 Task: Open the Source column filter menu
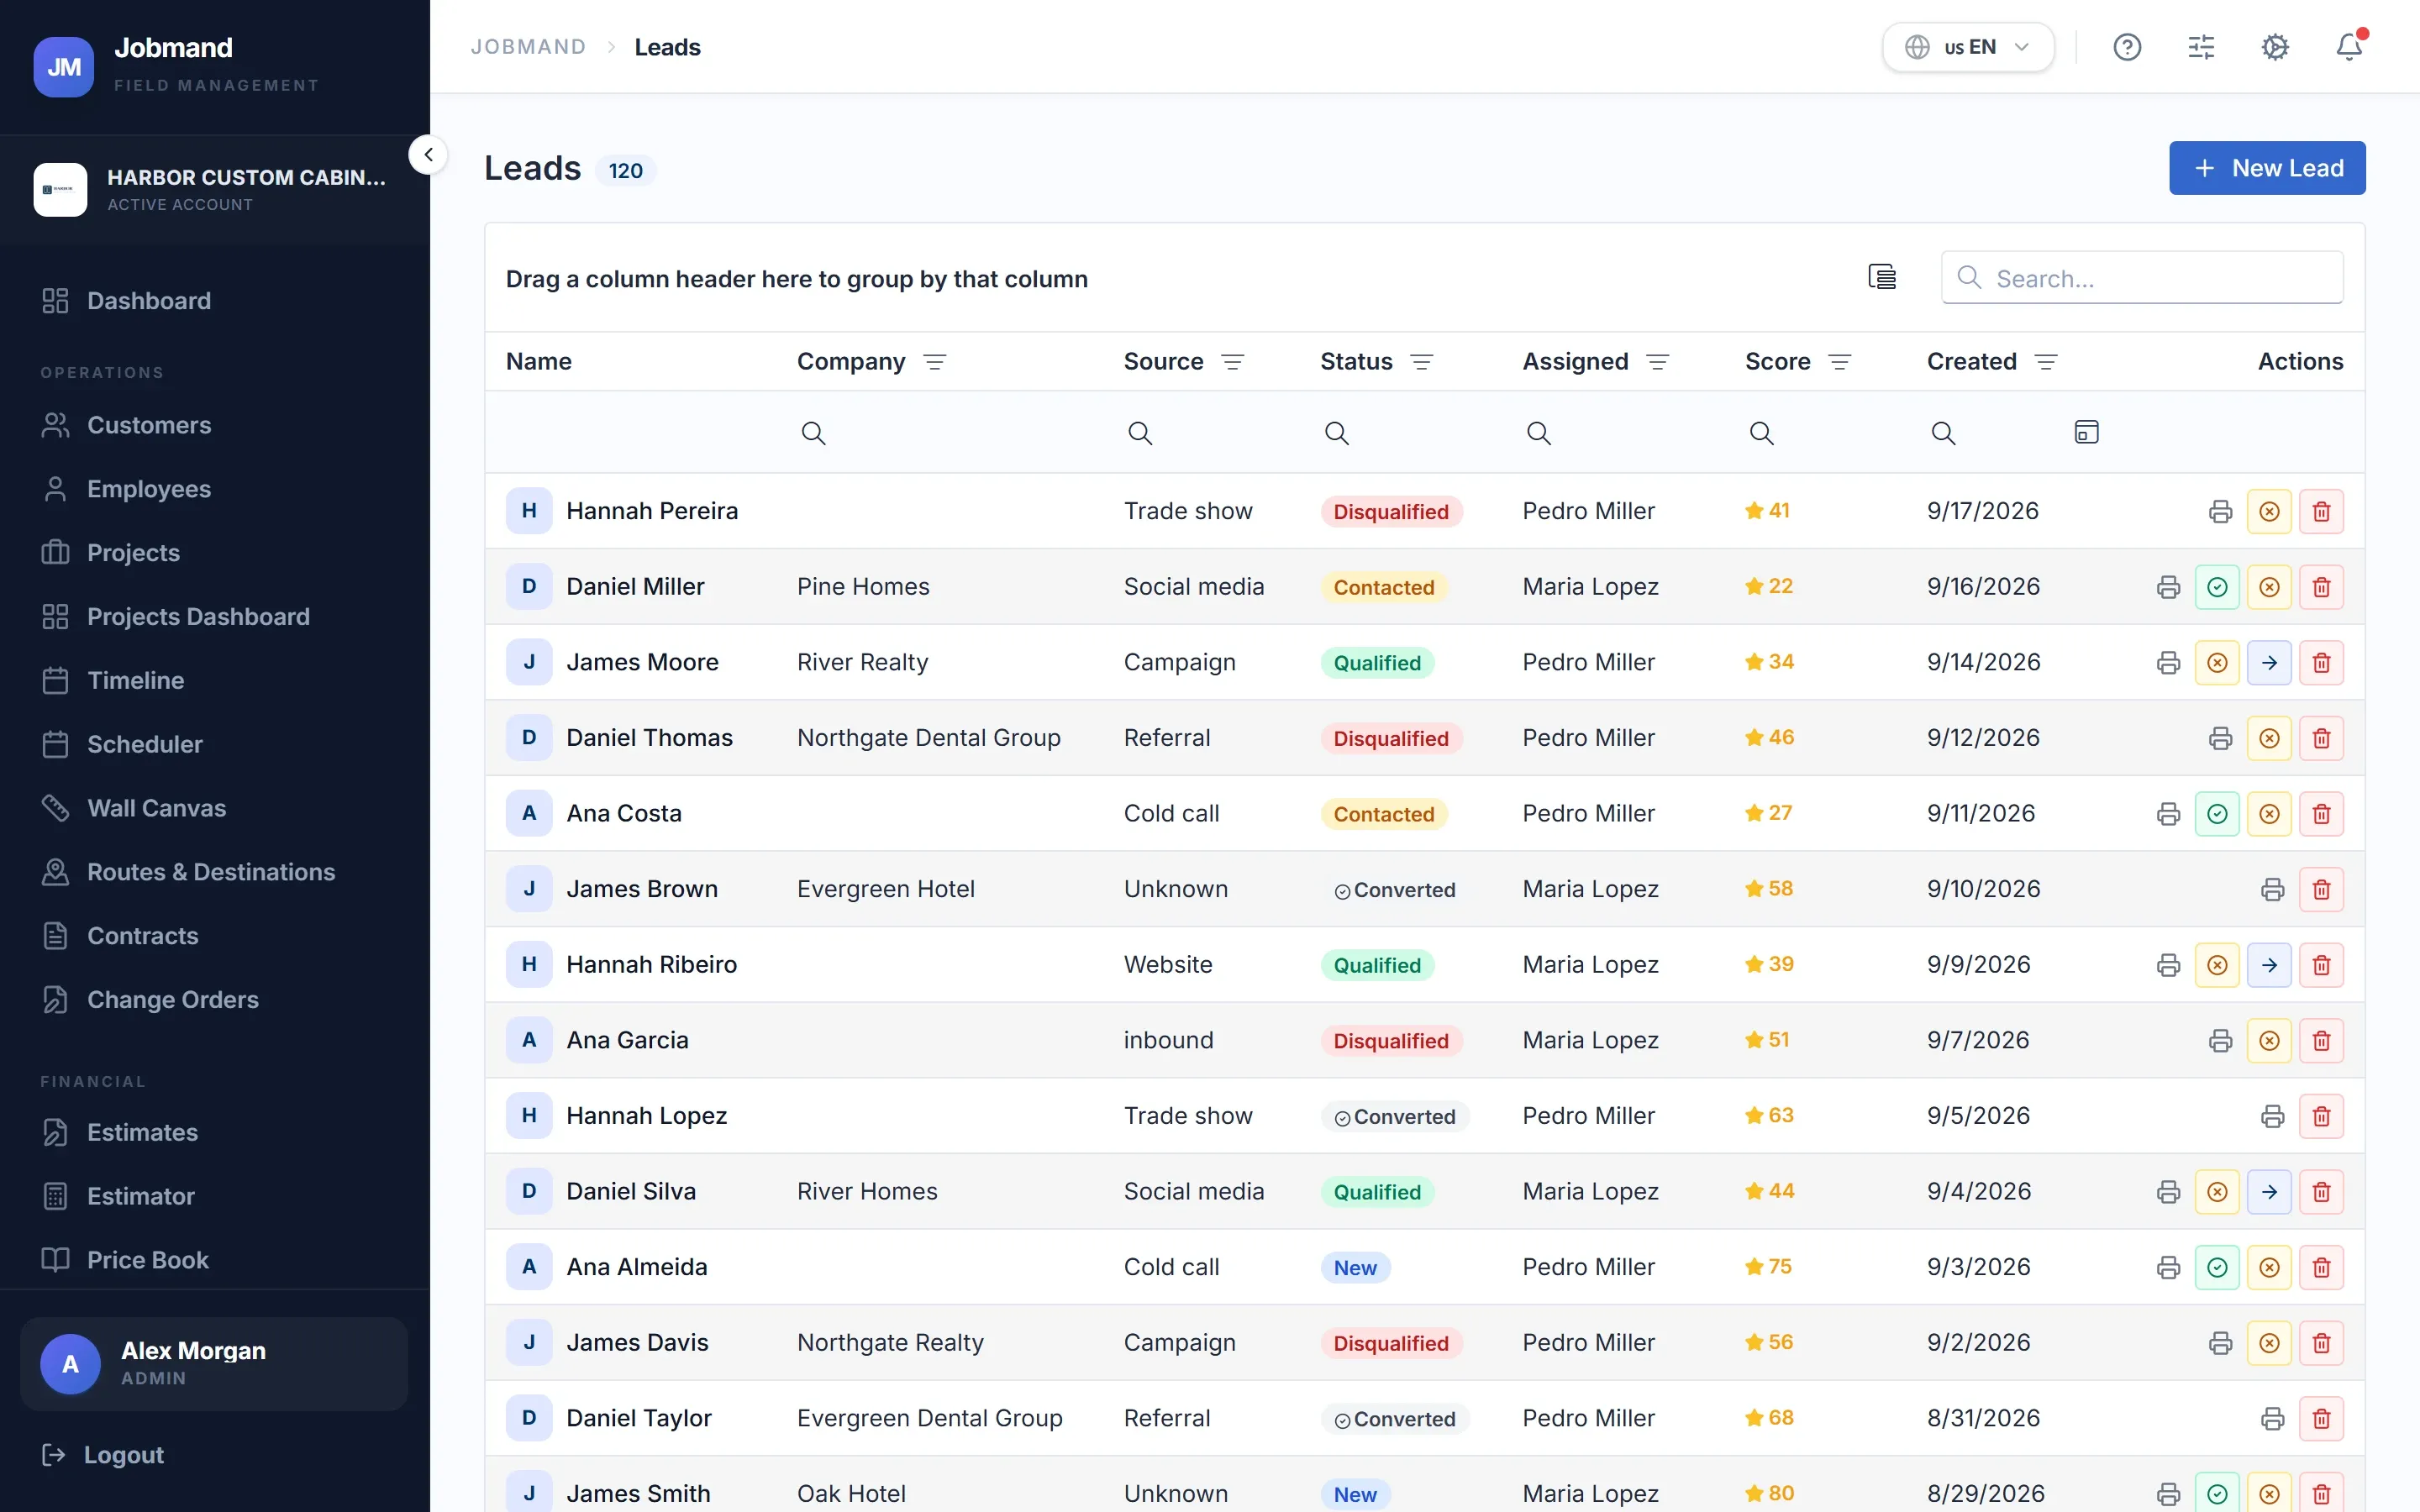click(x=1232, y=362)
